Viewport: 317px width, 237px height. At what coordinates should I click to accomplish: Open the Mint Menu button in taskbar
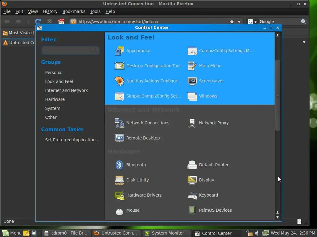click(x=11, y=233)
